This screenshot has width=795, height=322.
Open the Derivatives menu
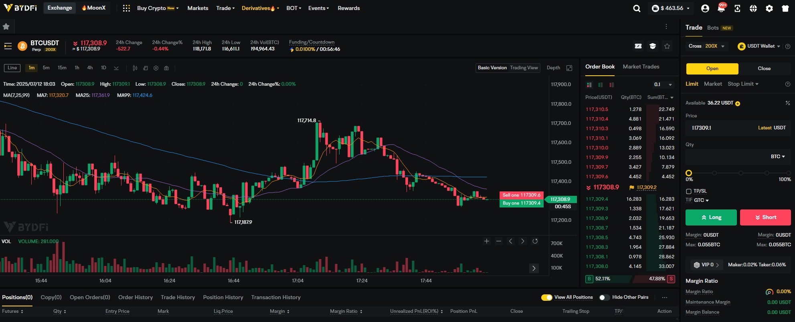click(260, 8)
